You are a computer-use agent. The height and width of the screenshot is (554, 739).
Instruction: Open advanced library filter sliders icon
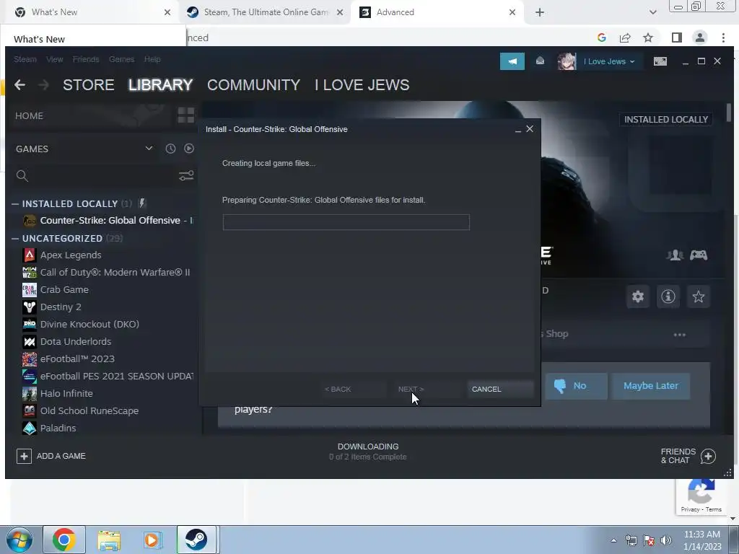point(186,176)
